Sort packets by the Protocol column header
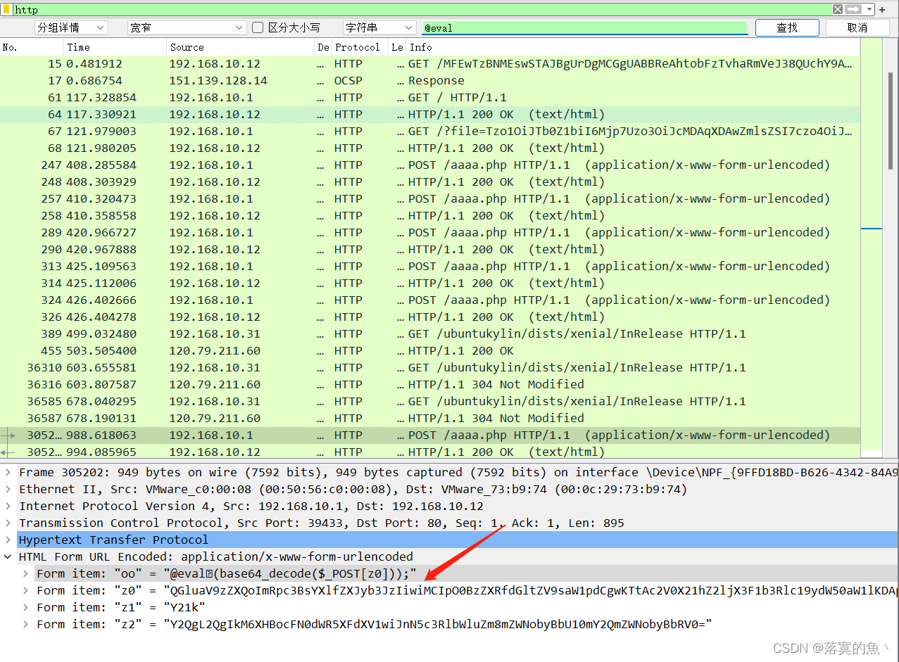899x662 pixels. point(358,47)
